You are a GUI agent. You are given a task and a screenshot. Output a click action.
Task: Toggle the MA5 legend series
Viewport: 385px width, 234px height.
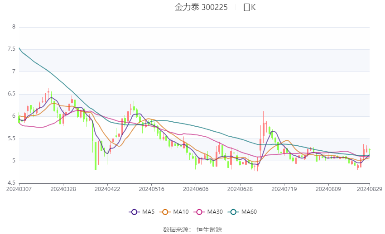tap(142, 212)
